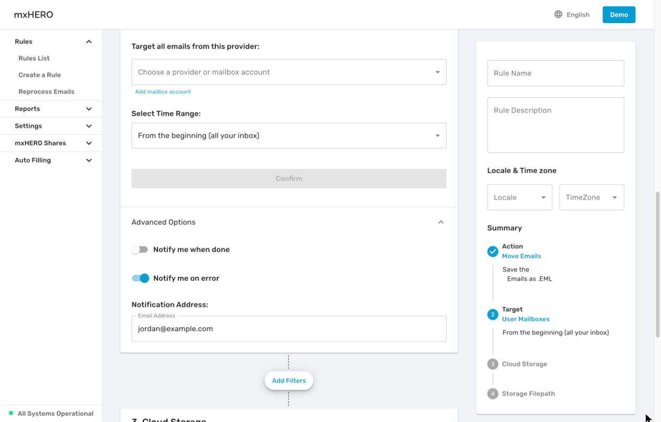Click the Confirm button

(289, 179)
